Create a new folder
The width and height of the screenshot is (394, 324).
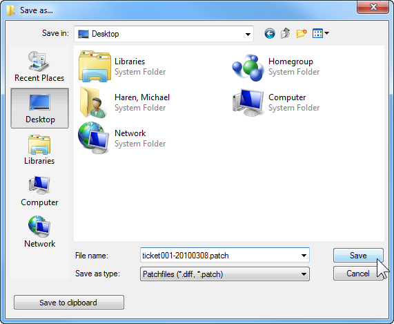coord(302,33)
